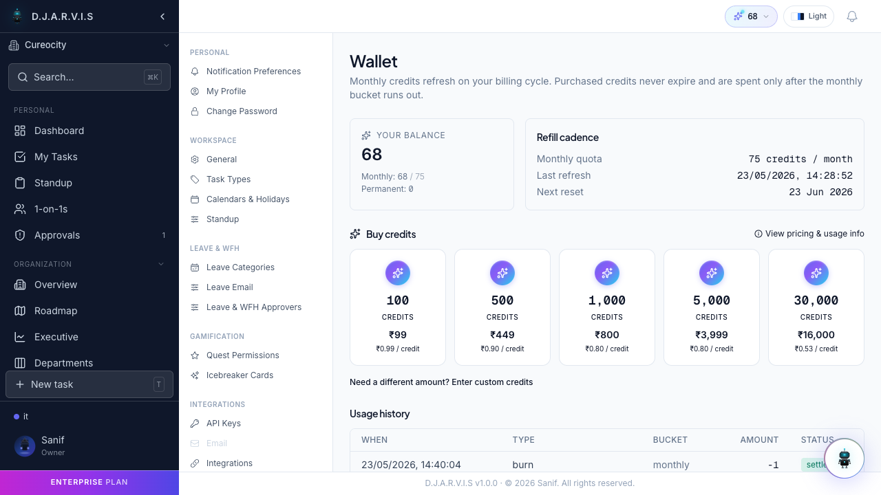Image resolution: width=881 pixels, height=495 pixels.
Task: Click the D.J.A.R.V.I.S logo icon
Action: pos(17,16)
